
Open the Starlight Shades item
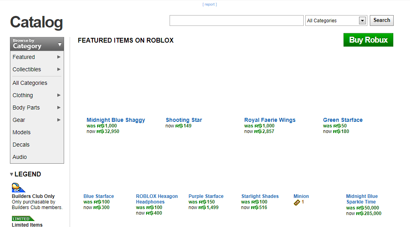click(260, 196)
